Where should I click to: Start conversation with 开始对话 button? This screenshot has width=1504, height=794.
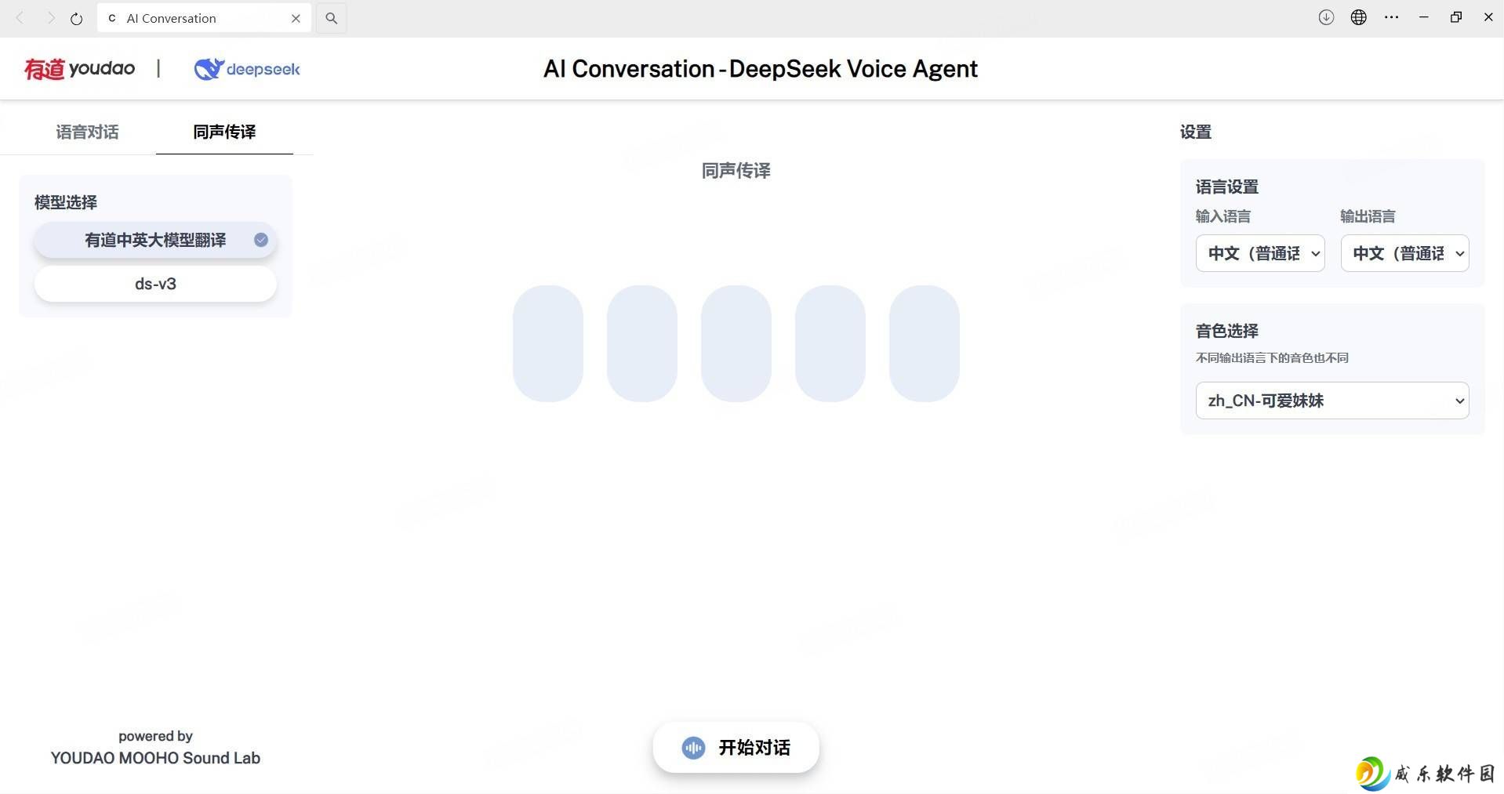[736, 748]
